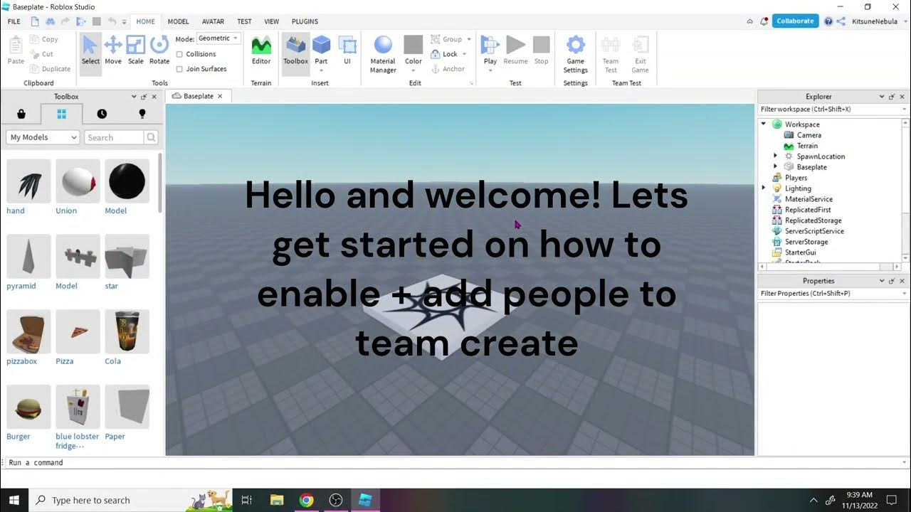Open the Group dropdown arrow
The height and width of the screenshot is (512, 911).
469,39
